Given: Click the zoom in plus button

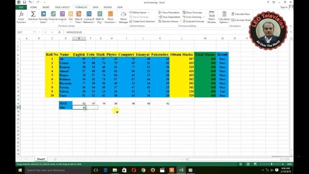Looking at the screenshot, I should tap(283, 164).
